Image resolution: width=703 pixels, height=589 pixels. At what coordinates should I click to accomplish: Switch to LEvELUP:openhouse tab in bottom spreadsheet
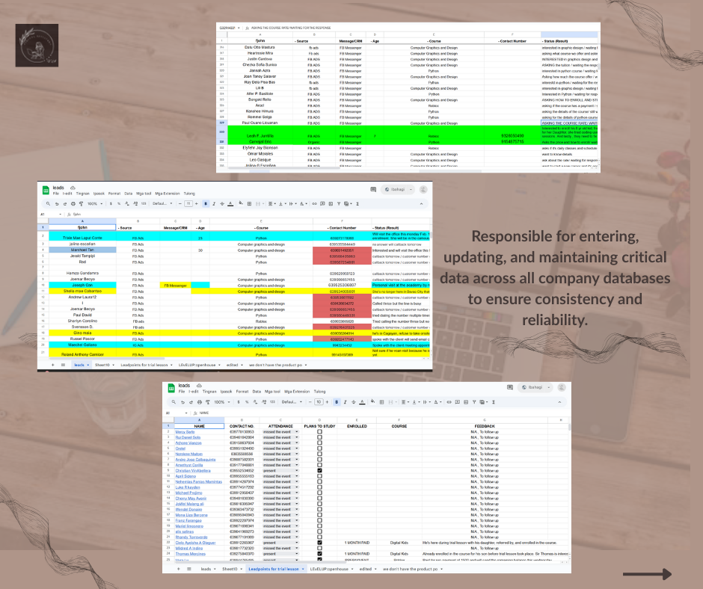329,569
